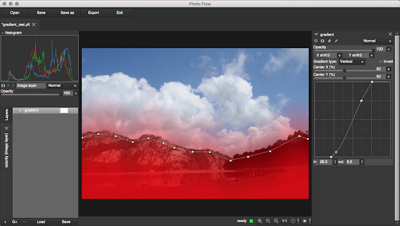Click the zoom in magnifier icon
The image size is (400, 226).
click(x=260, y=221)
